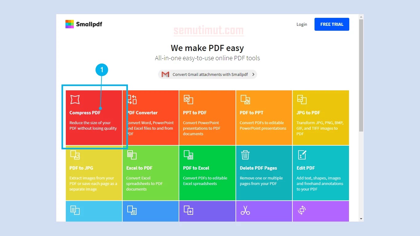Select the Excel to PDF title
Viewport: 420px width, 236px height.
139,168
